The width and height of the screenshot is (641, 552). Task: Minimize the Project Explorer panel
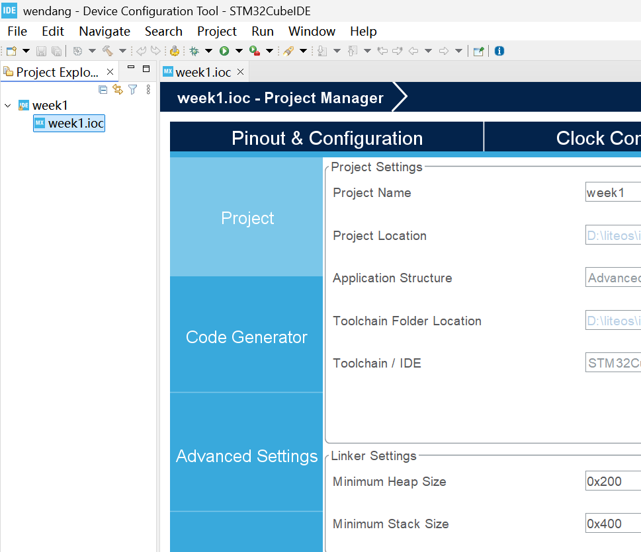click(x=131, y=67)
